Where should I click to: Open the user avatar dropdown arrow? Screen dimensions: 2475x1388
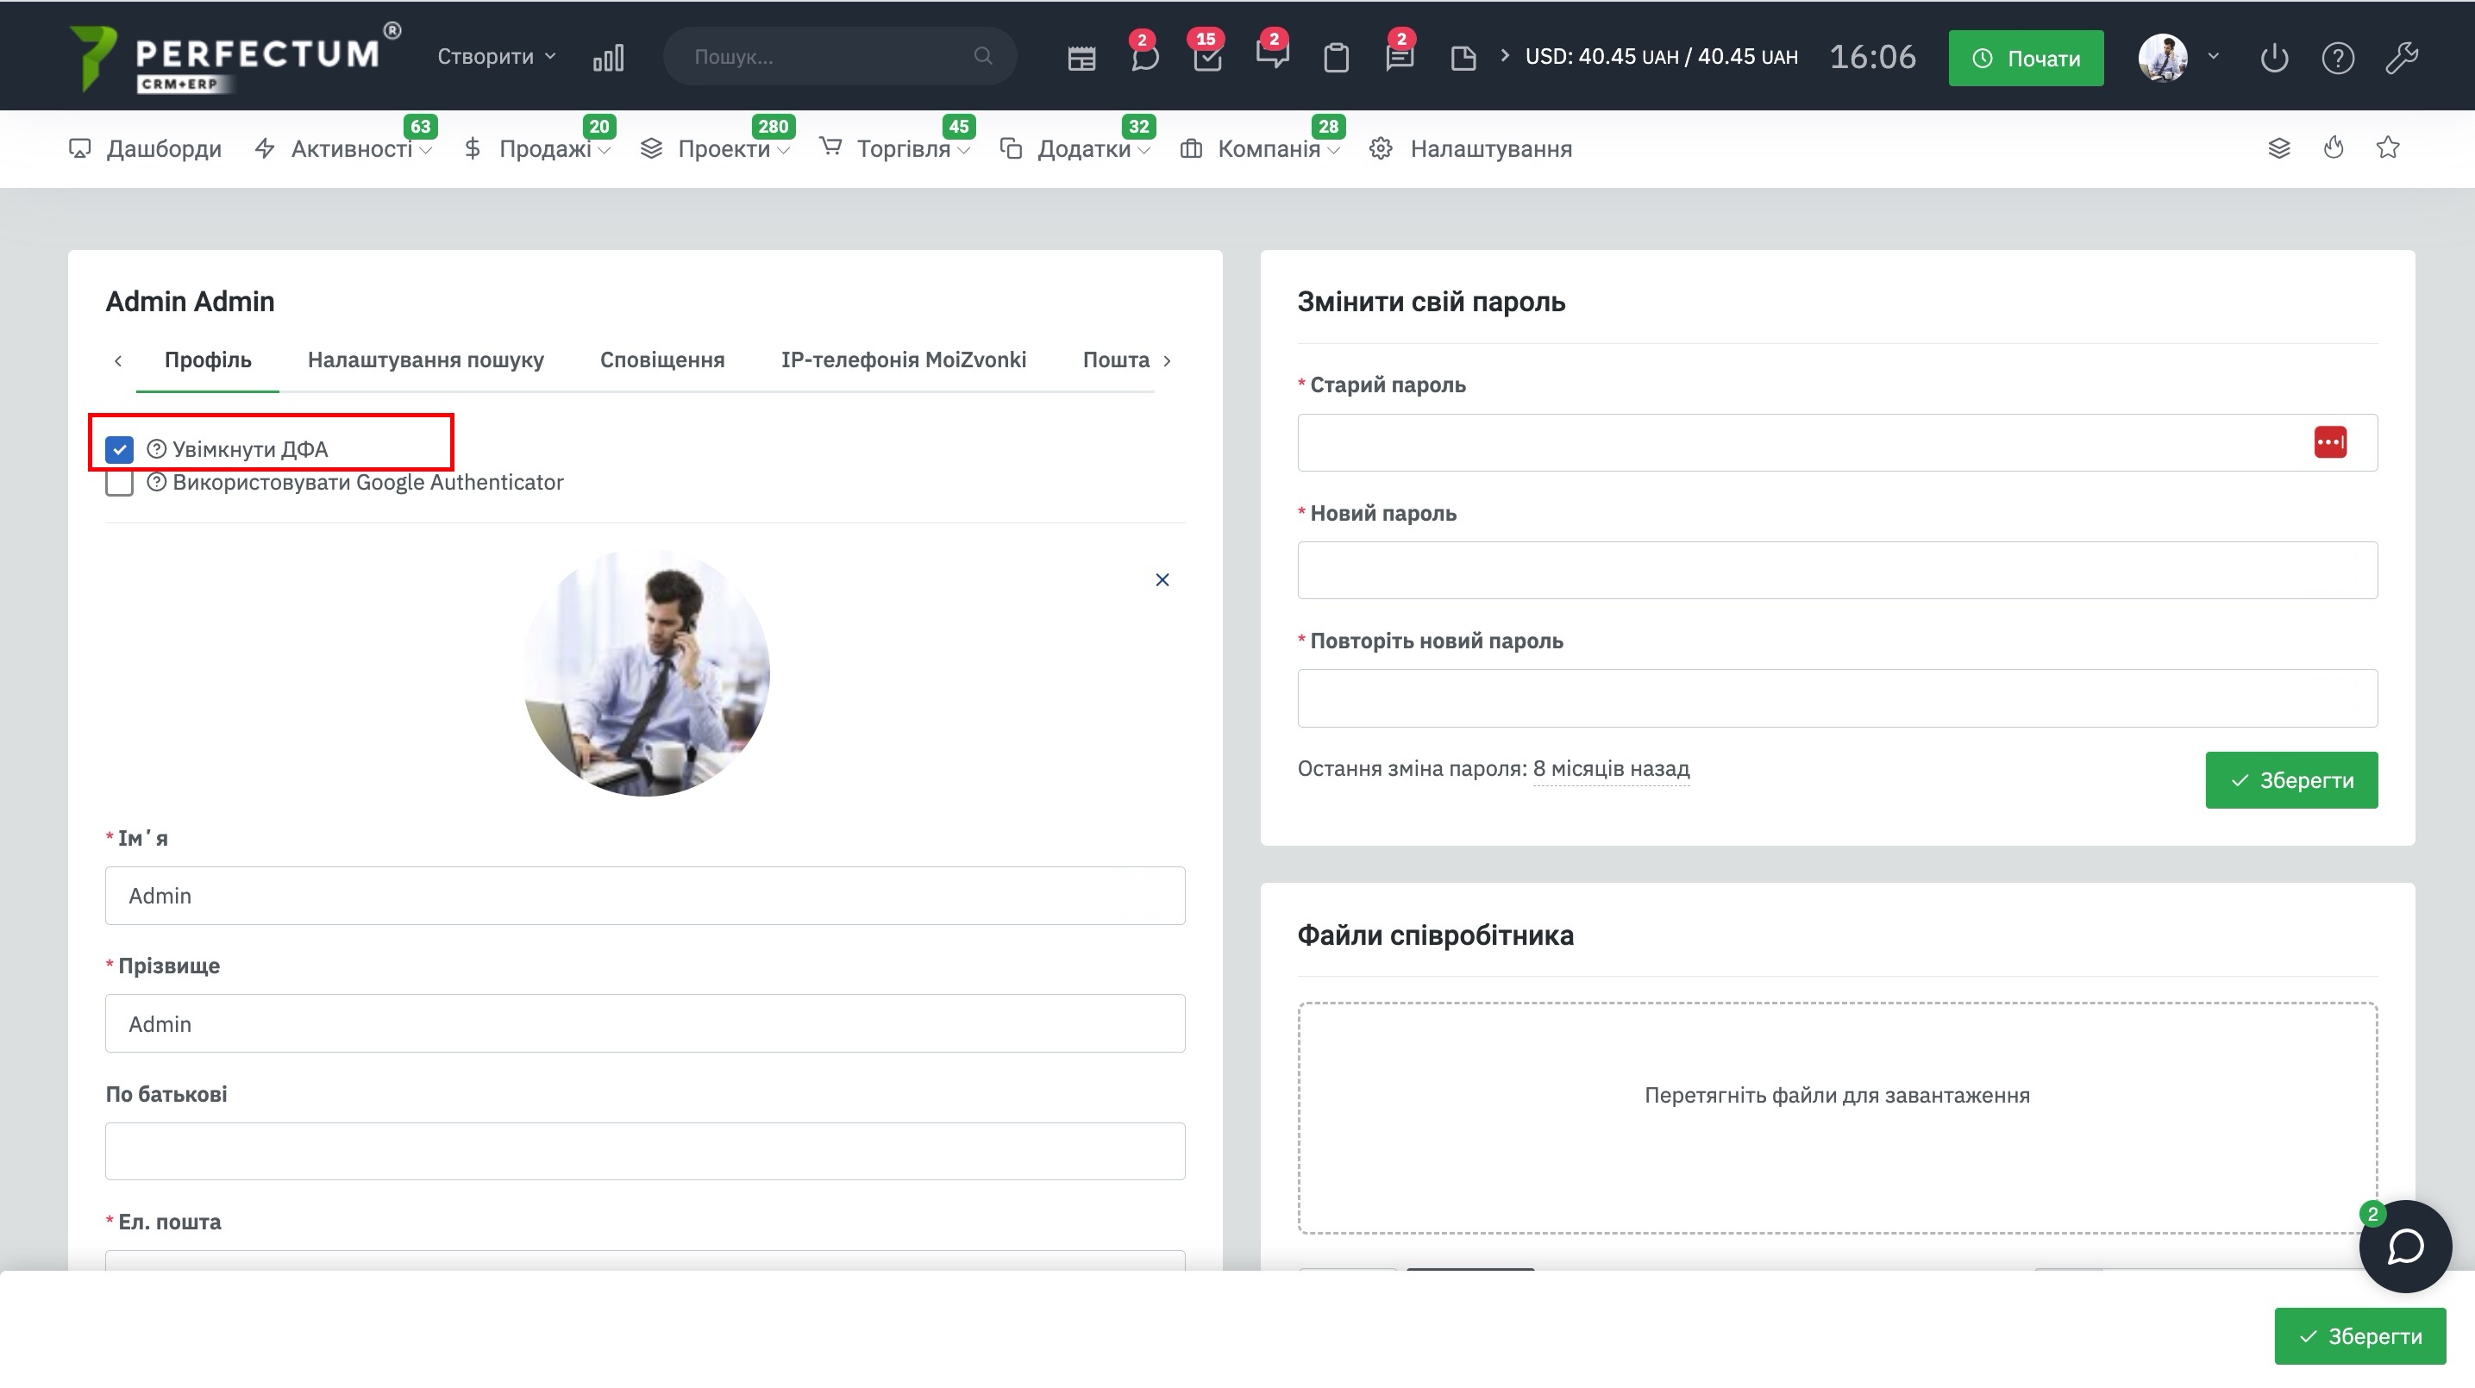tap(2214, 57)
